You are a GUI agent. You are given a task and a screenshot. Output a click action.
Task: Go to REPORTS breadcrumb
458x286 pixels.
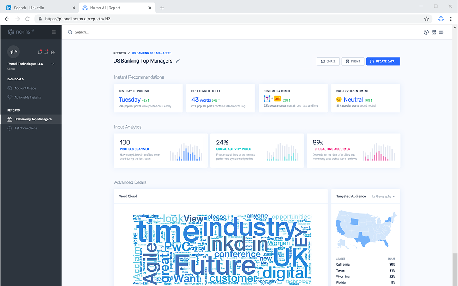coord(120,53)
